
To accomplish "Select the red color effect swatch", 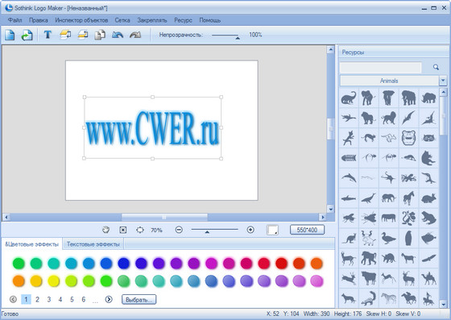I will coord(281,264).
